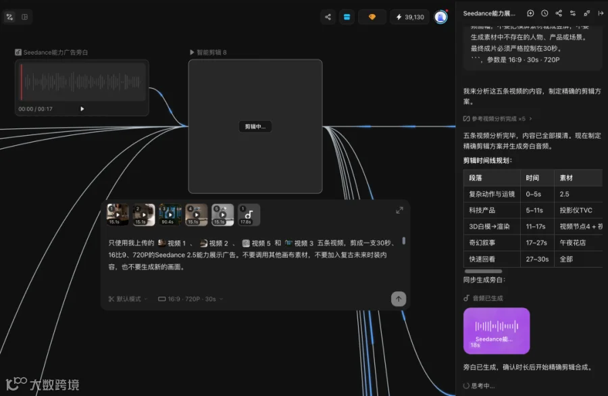Select the 奇幻叙事 table cell

point(492,243)
